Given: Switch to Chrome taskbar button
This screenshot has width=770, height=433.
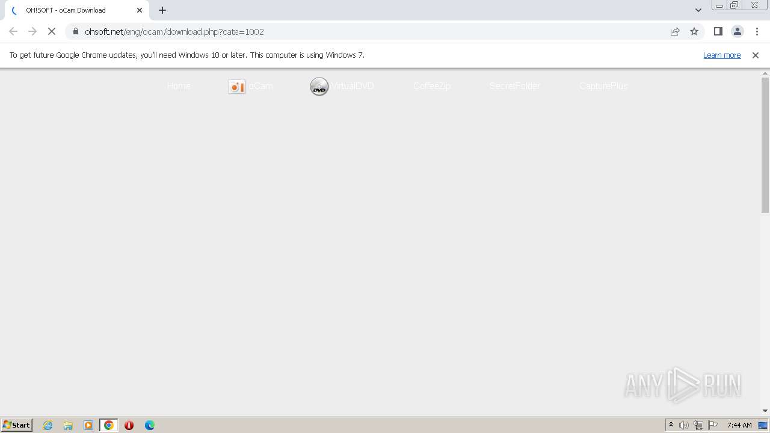Looking at the screenshot, I should point(109,425).
